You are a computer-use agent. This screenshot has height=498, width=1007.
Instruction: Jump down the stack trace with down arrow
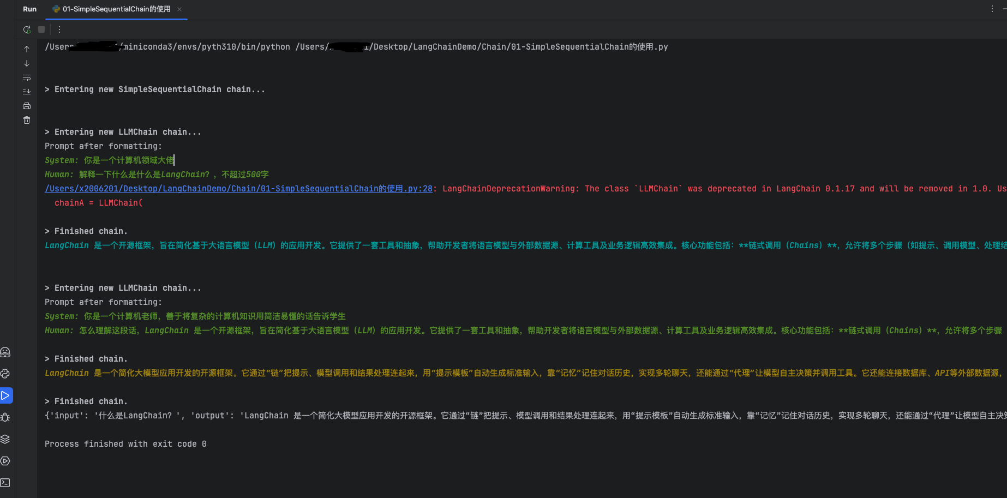pos(27,63)
